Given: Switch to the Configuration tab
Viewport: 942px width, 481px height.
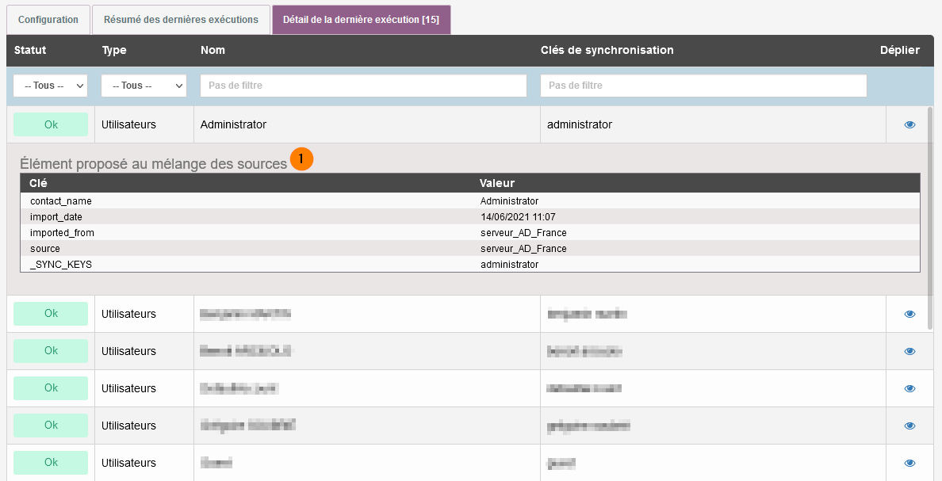Looking at the screenshot, I should coord(48,19).
